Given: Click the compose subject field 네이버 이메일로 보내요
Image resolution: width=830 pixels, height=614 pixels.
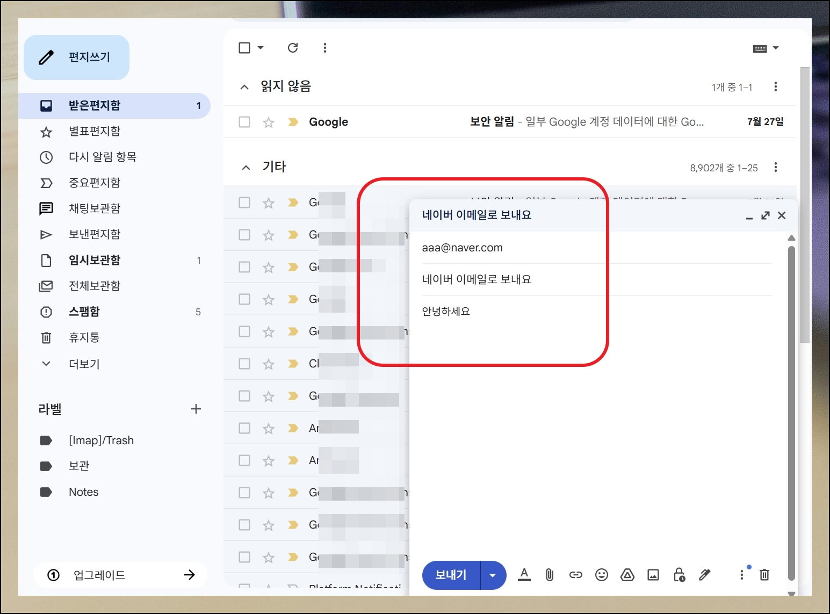Looking at the screenshot, I should pyautogui.click(x=597, y=279).
